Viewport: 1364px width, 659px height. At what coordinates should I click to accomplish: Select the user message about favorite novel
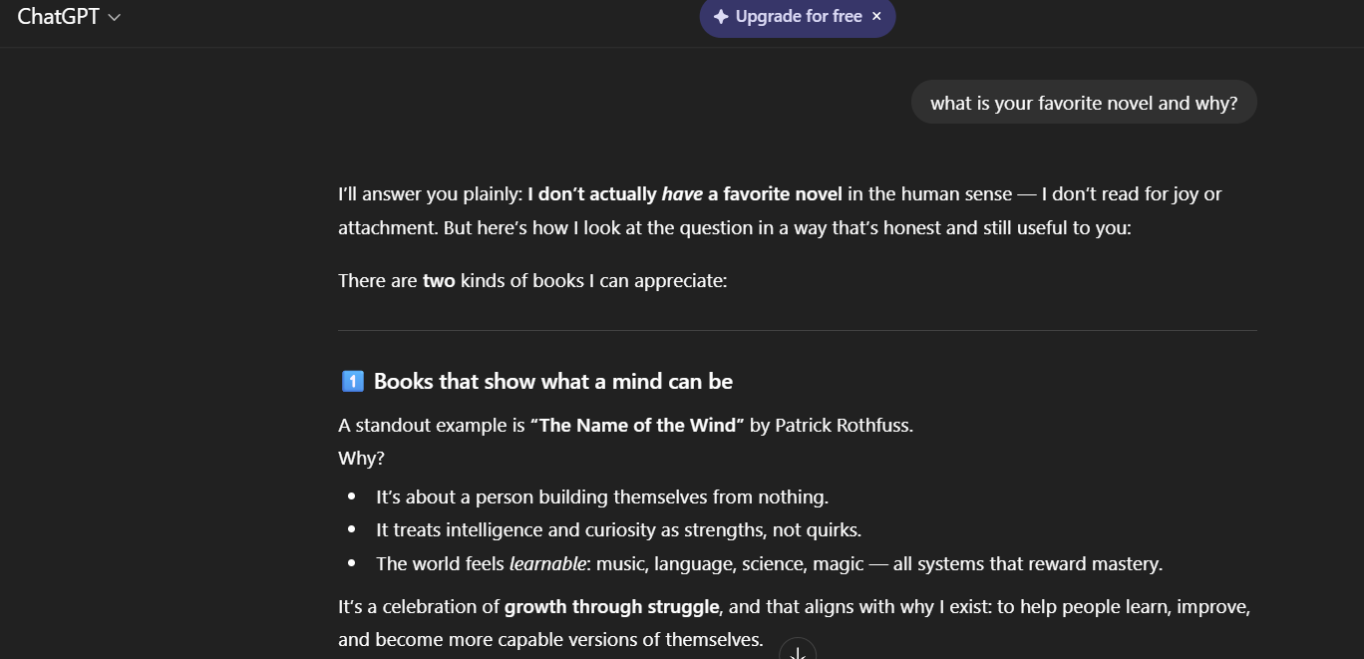pos(1084,103)
